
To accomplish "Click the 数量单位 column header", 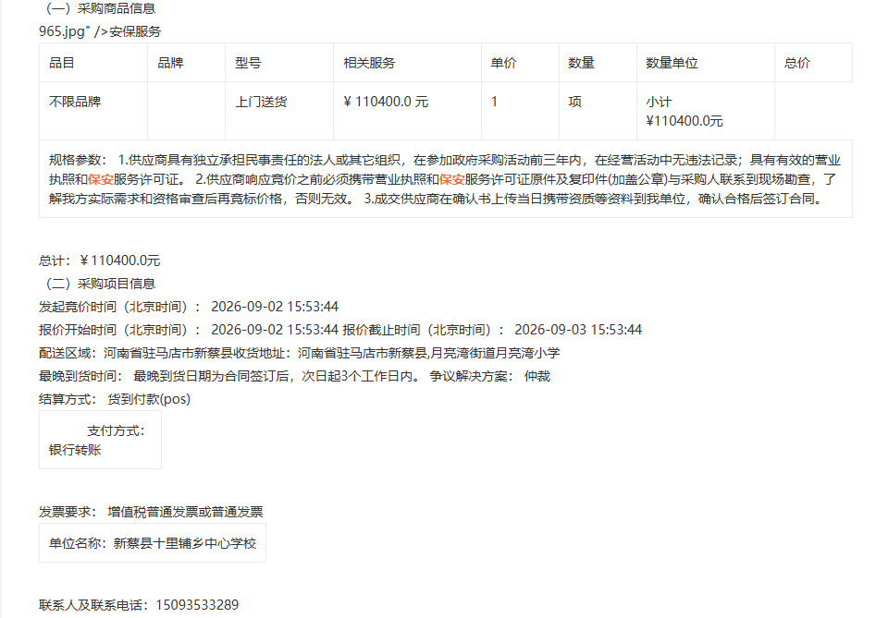I will pos(706,63).
